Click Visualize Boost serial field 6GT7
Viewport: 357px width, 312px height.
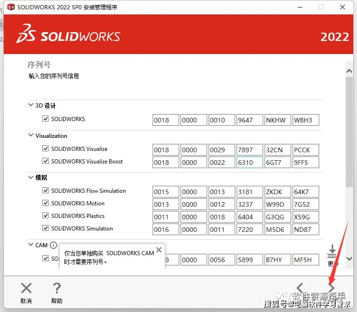pyautogui.click(x=278, y=163)
